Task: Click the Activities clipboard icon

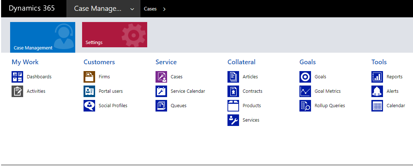Action: [x=17, y=91]
